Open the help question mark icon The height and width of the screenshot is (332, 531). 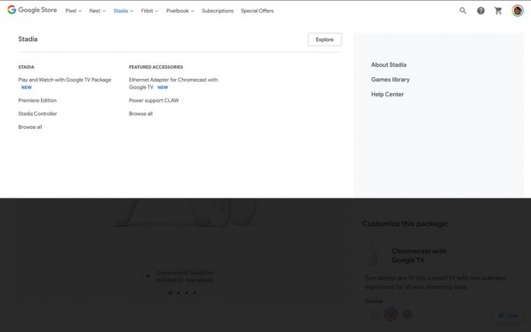point(481,11)
